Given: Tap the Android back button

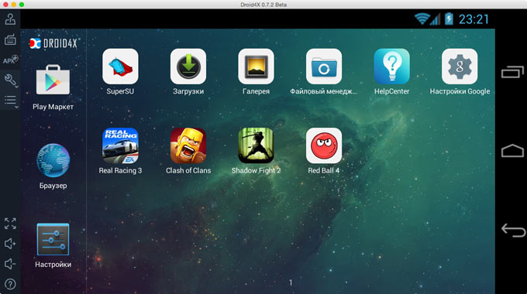Looking at the screenshot, I should tap(513, 231).
